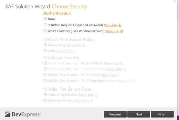The image size is (179, 120).
Task: Click the link icon beside WCF Service More Info
Action: click(118, 75)
